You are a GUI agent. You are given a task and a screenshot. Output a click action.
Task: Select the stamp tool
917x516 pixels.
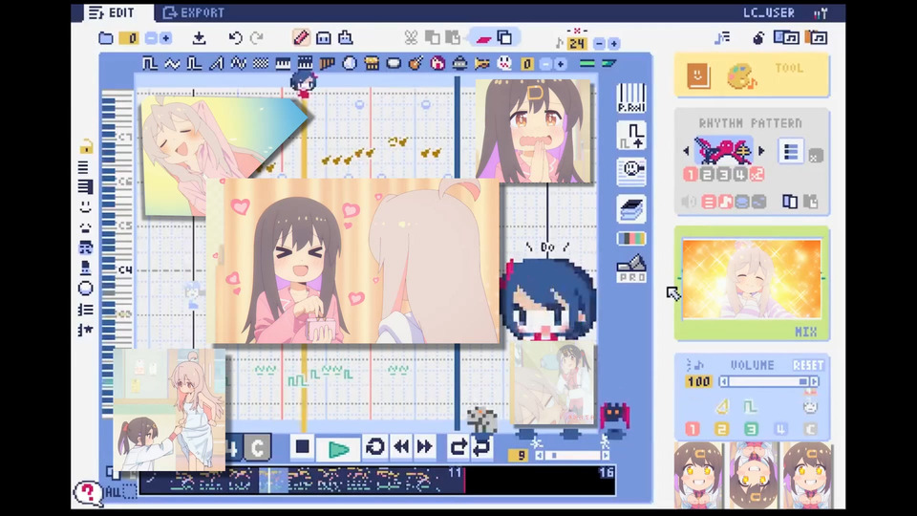point(346,38)
